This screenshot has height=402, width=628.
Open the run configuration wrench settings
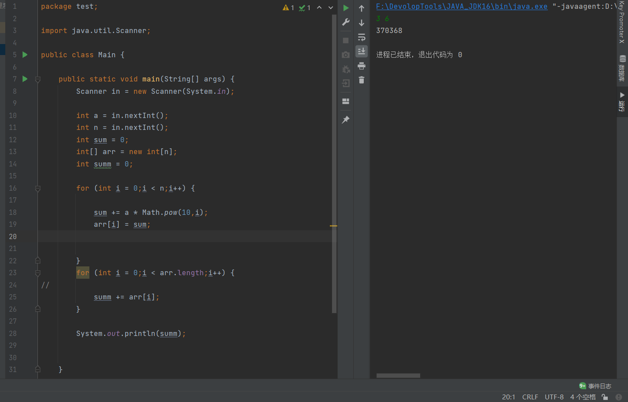pos(346,22)
